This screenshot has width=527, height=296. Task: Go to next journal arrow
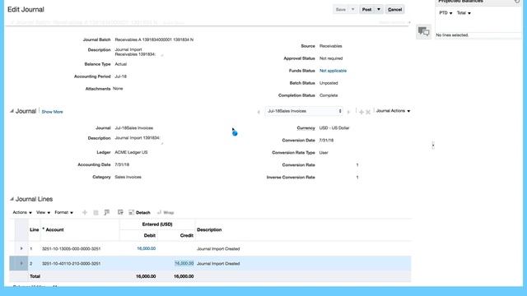[x=348, y=112]
